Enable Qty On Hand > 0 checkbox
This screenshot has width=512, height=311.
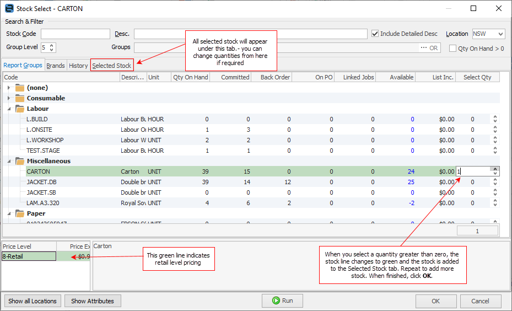[x=452, y=49]
